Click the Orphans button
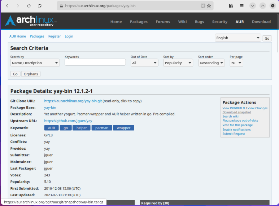This screenshot has height=206, width=279. click(x=31, y=74)
